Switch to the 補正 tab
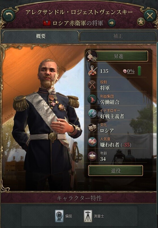Image resolution: width=158 pixels, height=228 pixels. pyautogui.click(x=118, y=36)
